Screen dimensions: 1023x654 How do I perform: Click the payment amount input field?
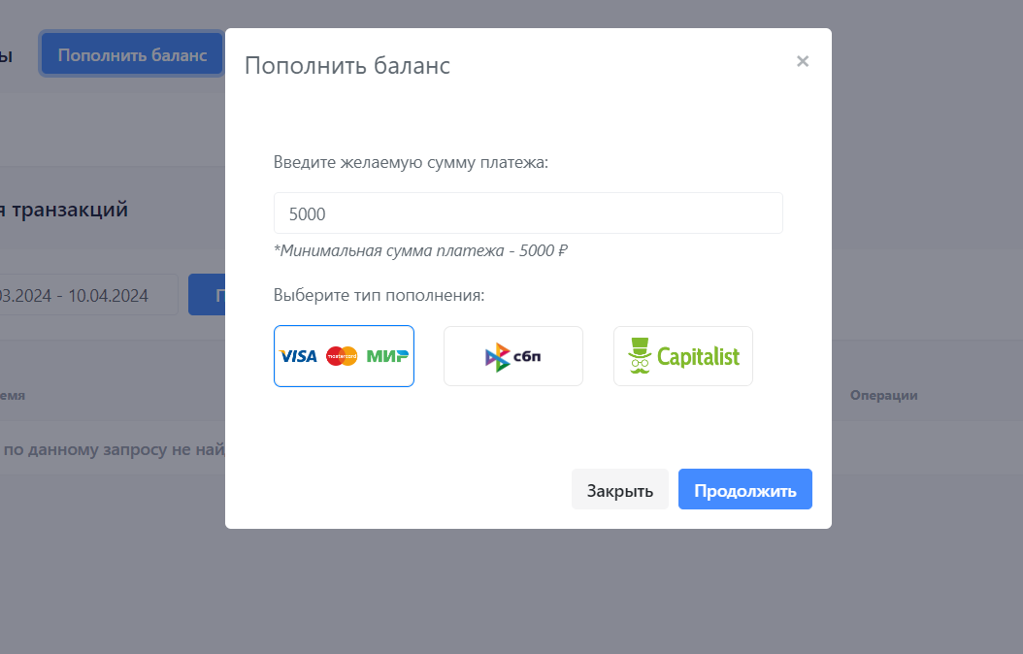tap(528, 213)
